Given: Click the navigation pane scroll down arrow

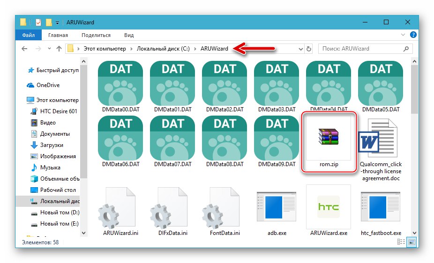Looking at the screenshot, I should (x=83, y=233).
